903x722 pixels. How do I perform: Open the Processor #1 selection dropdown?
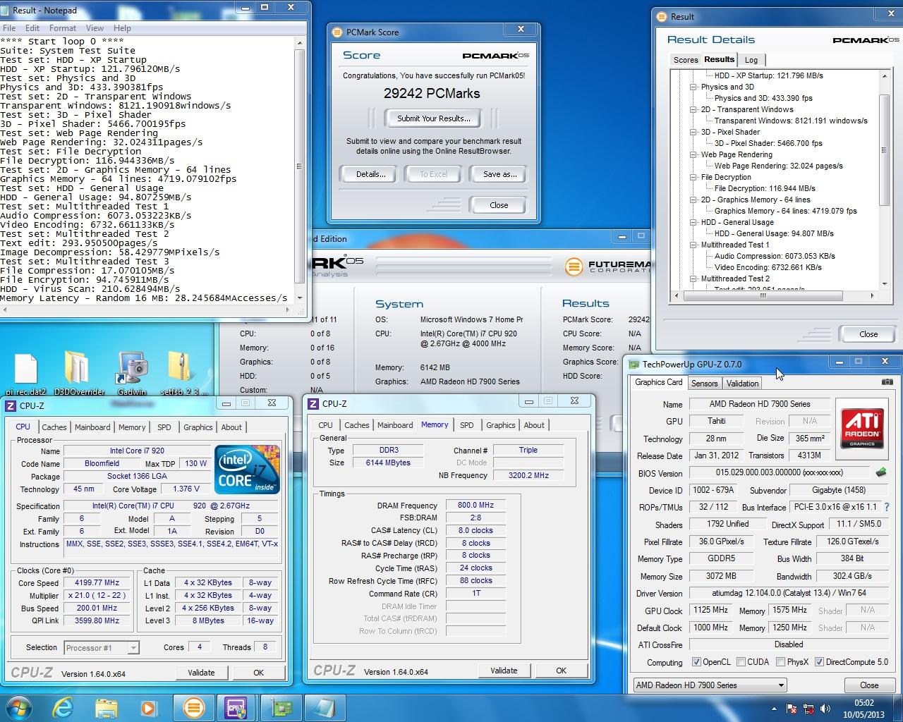101,647
